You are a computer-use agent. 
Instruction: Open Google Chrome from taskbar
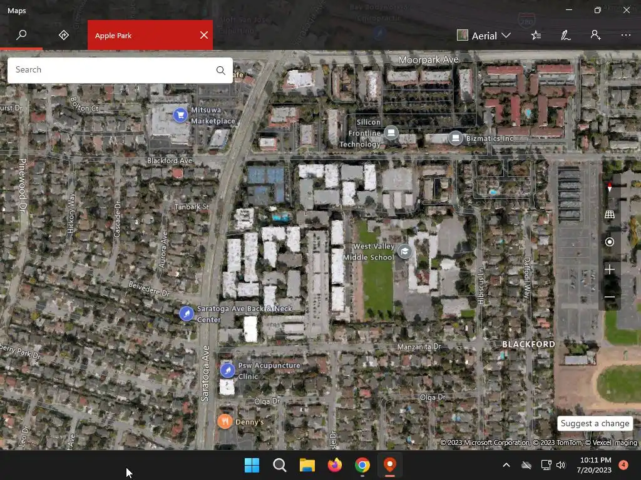click(362, 465)
